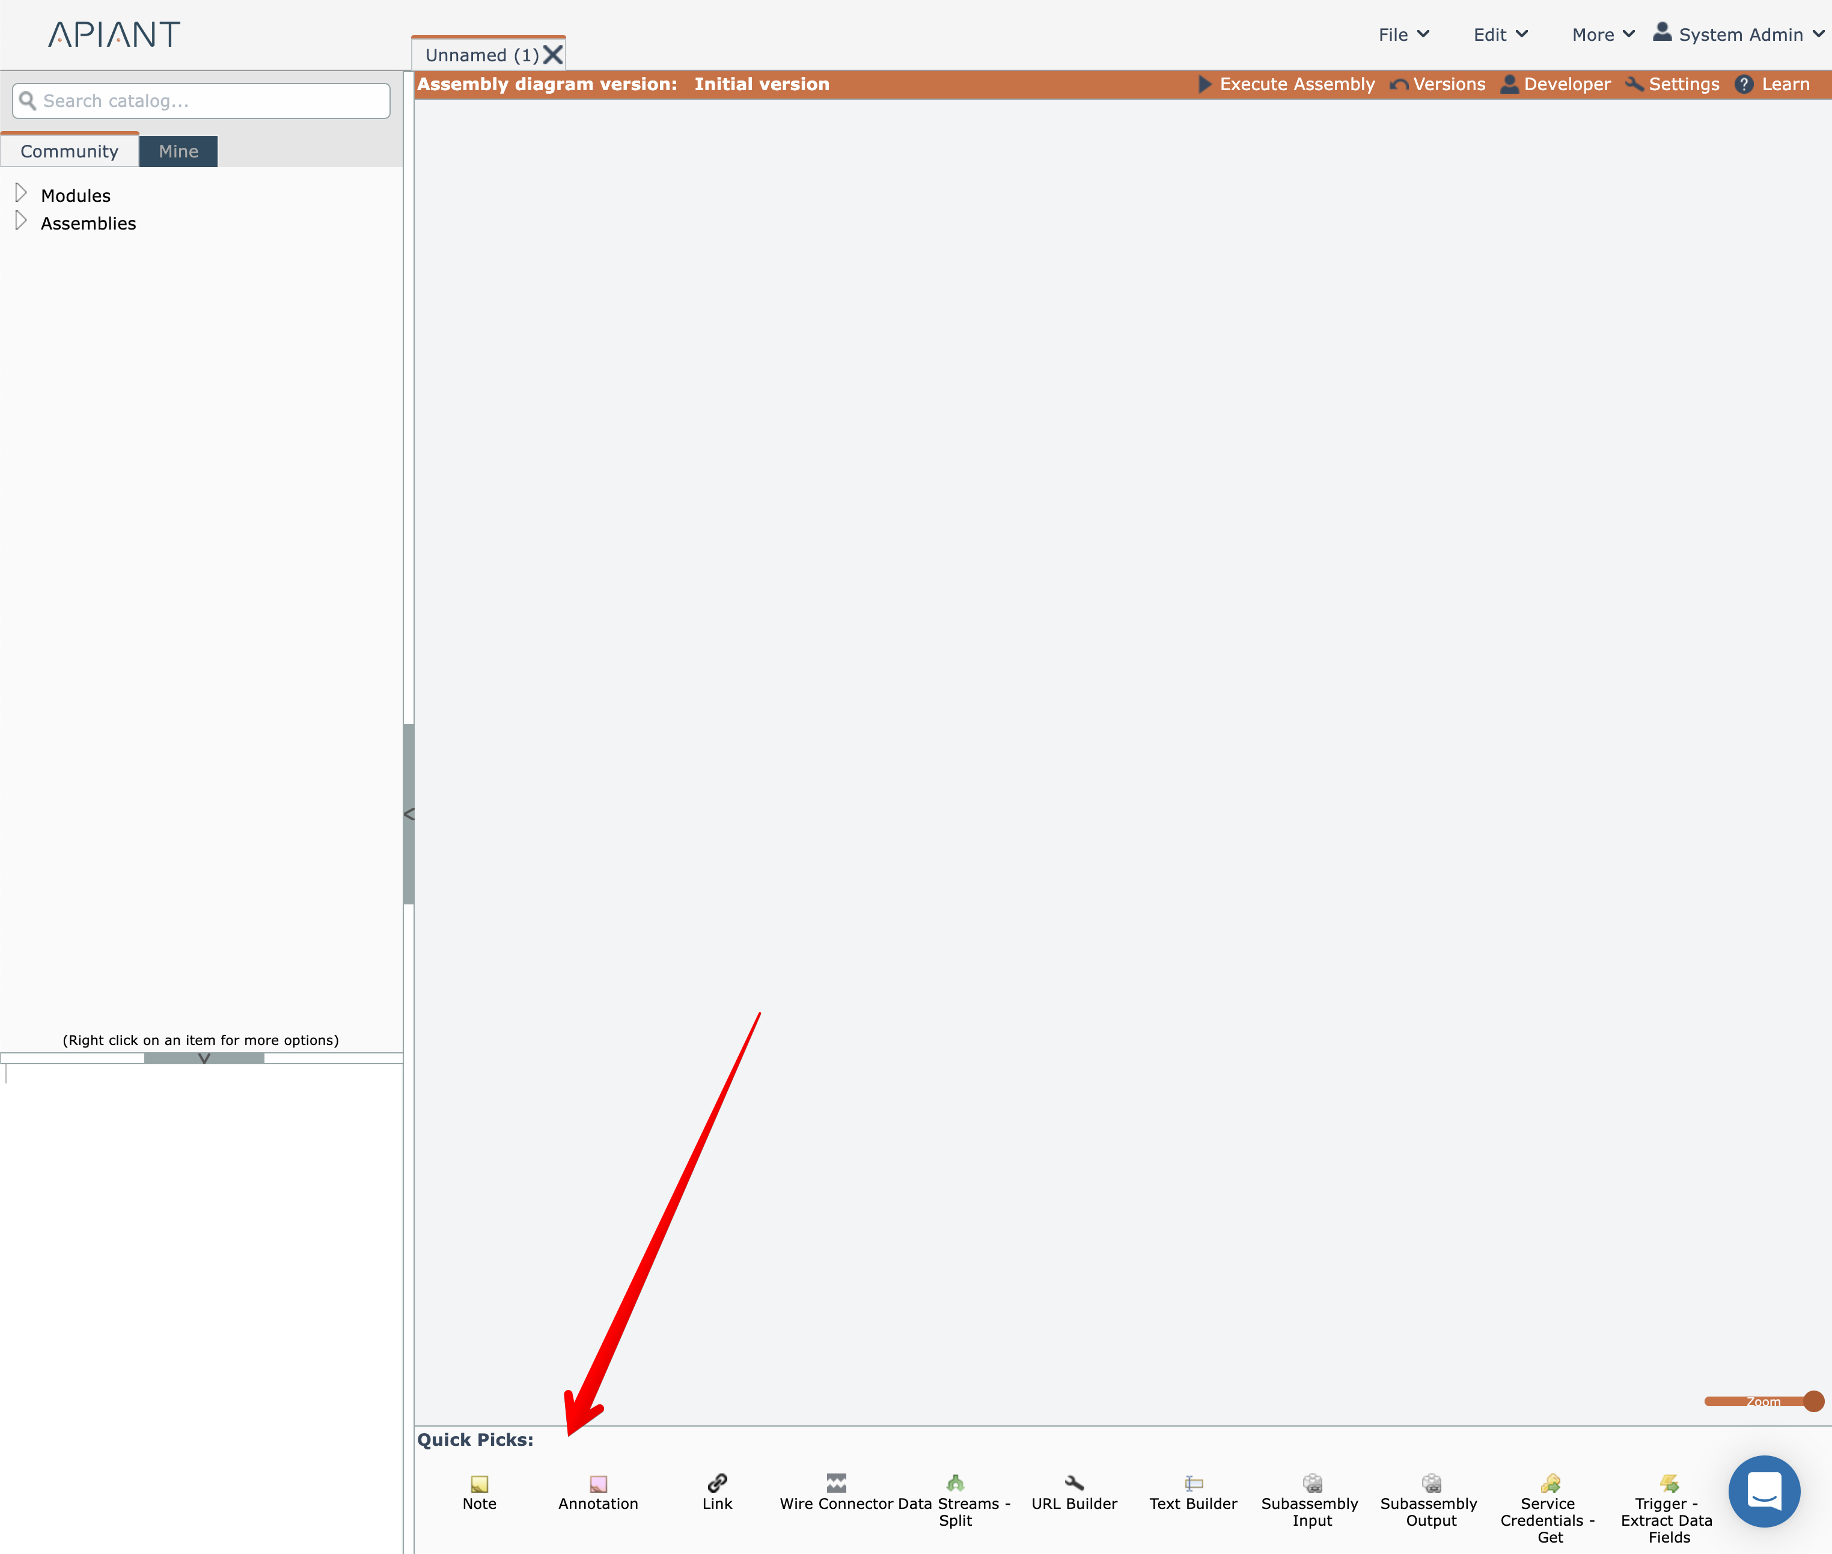
Task: Open the Edit menu
Action: click(1500, 34)
